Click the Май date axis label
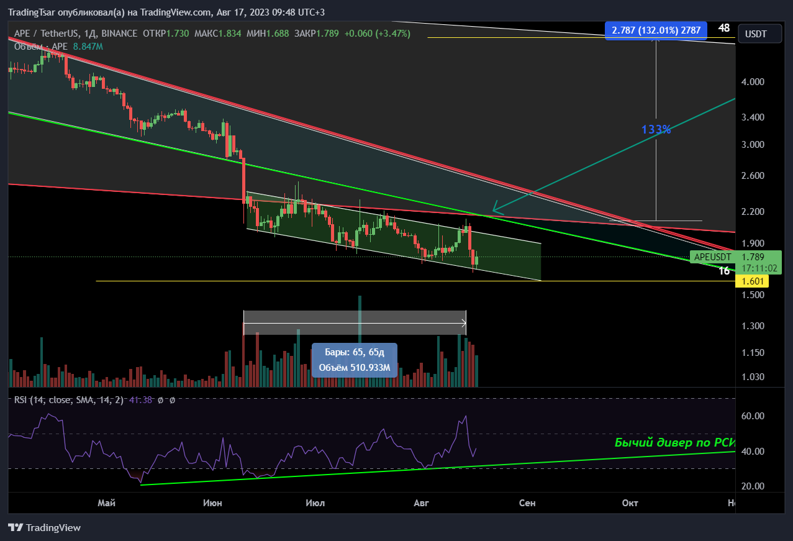Viewport: 793px width, 541px height. (x=106, y=503)
